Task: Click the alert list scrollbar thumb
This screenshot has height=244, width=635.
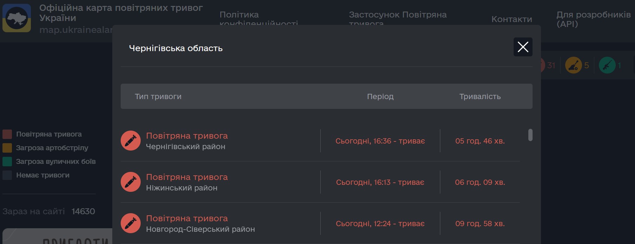Action: pyautogui.click(x=530, y=135)
